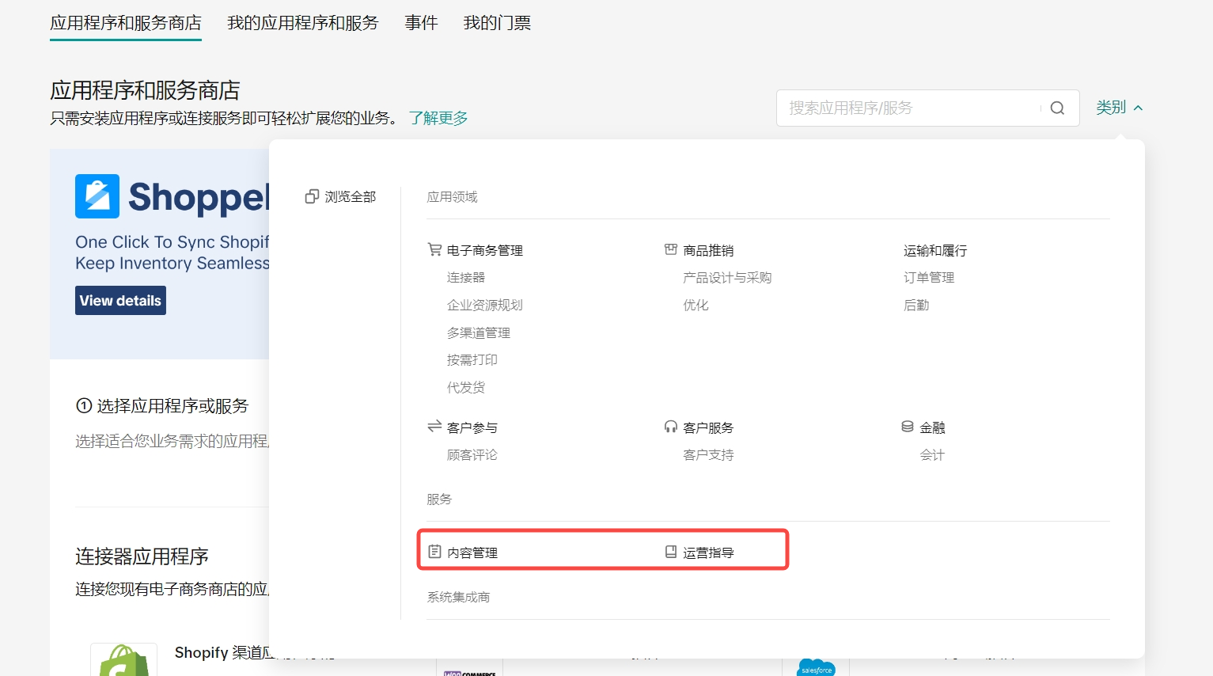Collapse the 类别 category dropdown
1213x676 pixels.
pyautogui.click(x=1119, y=108)
